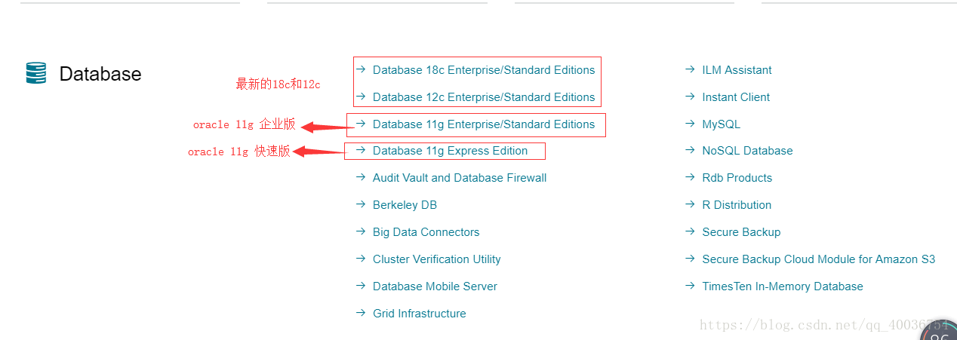Image resolution: width=957 pixels, height=340 pixels.
Task: Click the arrow icon beside Berkeley DB
Action: coord(361,204)
